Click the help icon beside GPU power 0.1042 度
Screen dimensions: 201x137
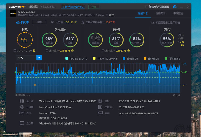point(129,51)
